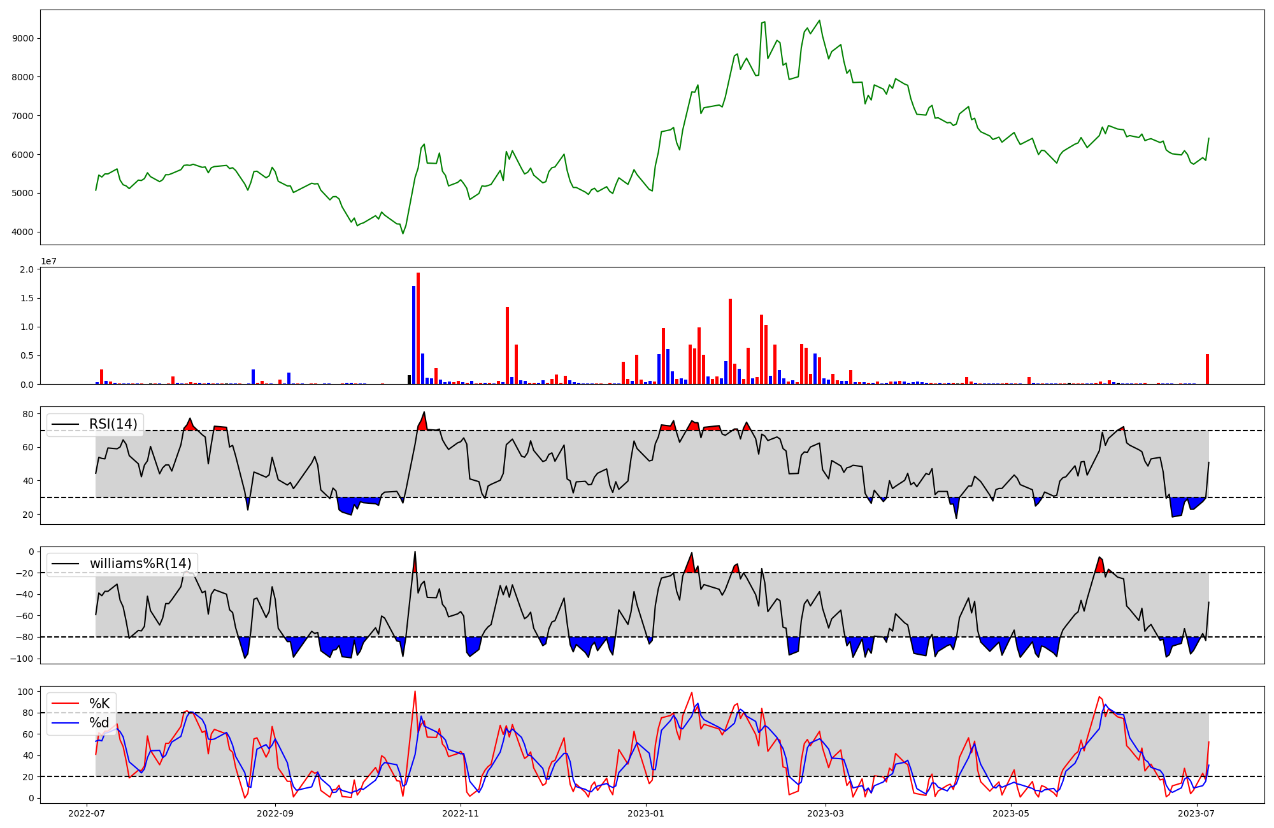Click the -100 Williams axis tick label
The height and width of the screenshot is (828, 1274).
point(20,659)
